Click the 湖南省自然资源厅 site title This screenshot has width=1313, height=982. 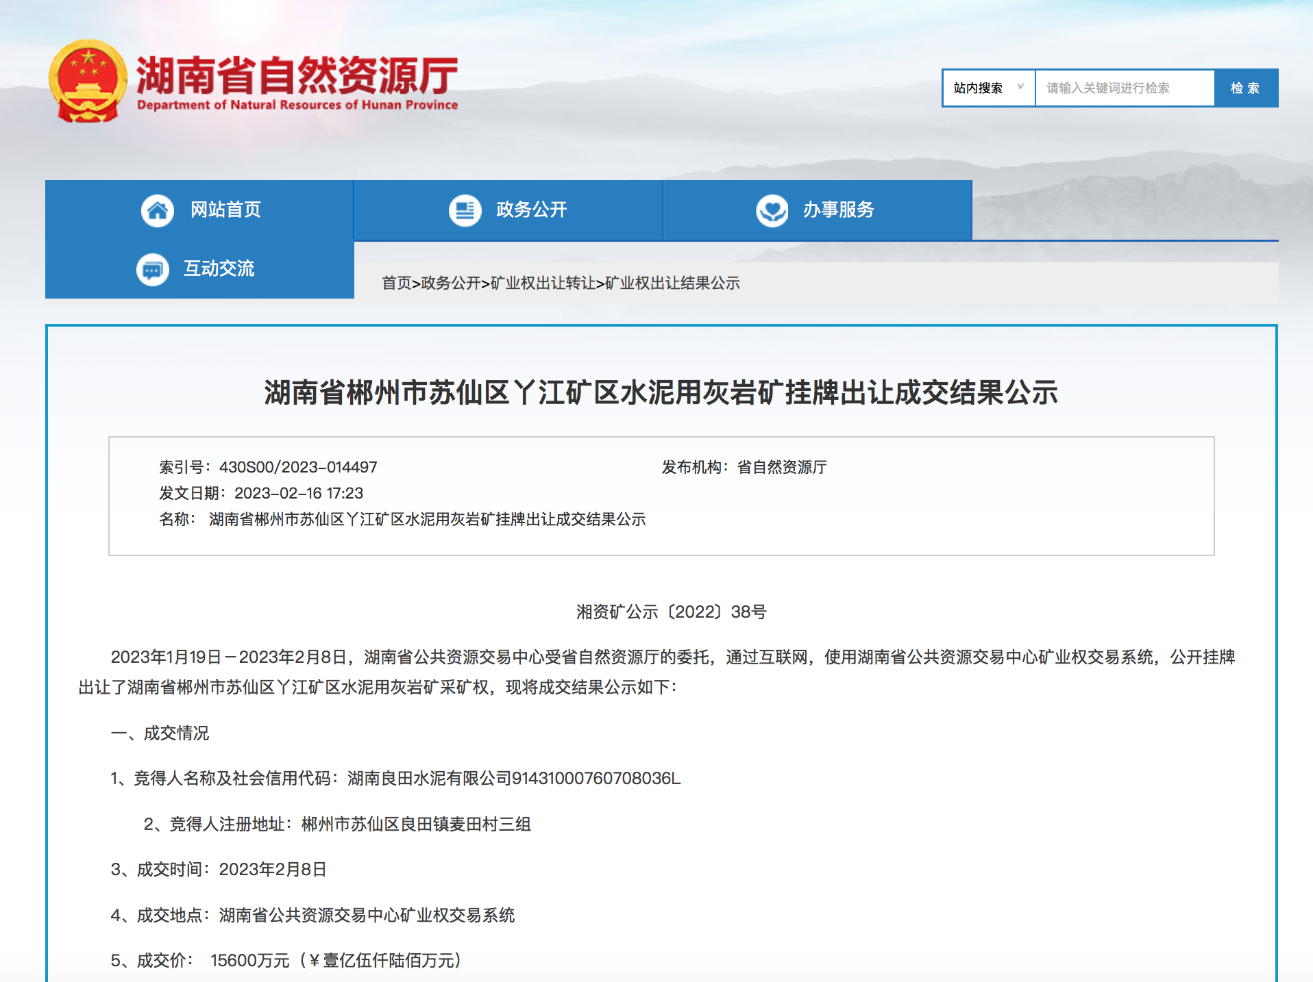(297, 75)
